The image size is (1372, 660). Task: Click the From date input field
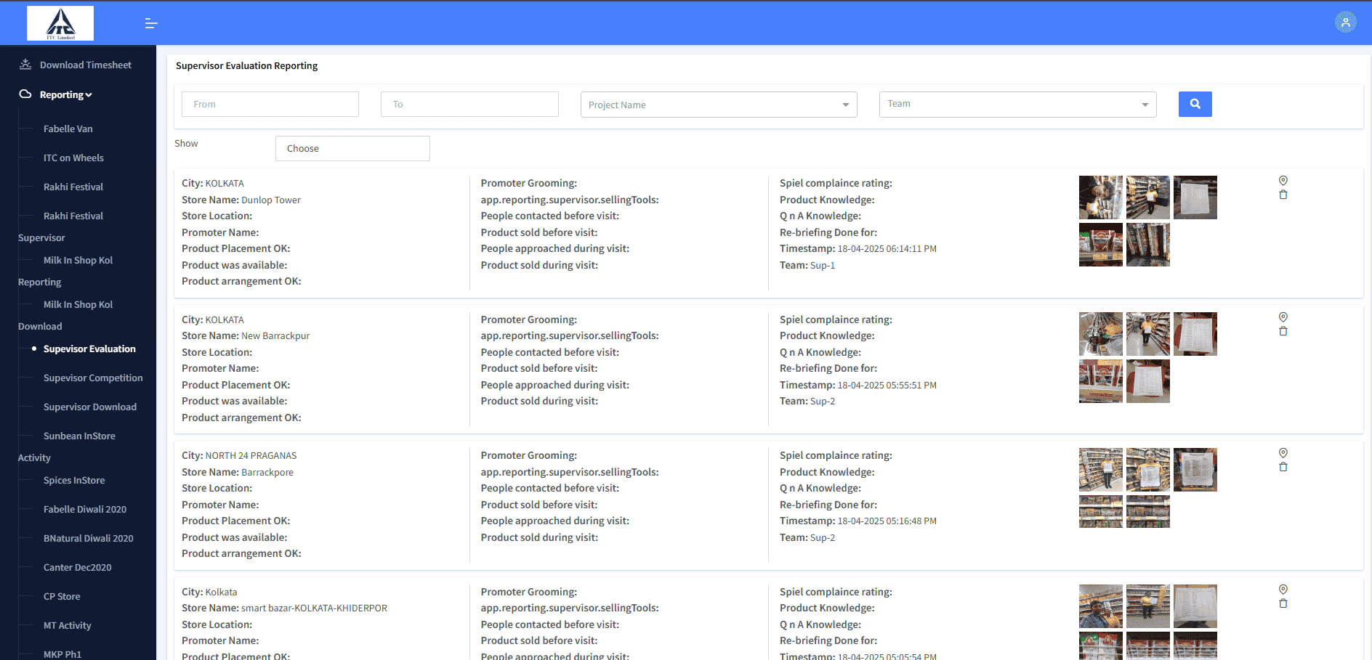(270, 104)
